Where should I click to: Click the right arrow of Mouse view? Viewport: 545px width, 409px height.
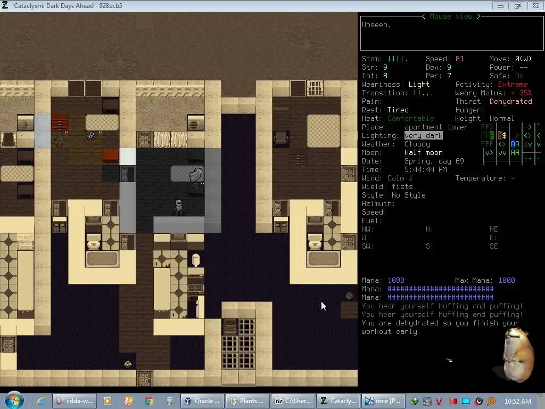[478, 17]
